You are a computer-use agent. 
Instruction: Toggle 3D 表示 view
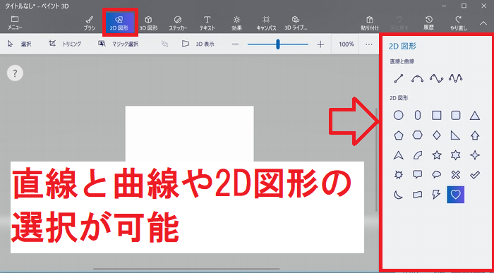198,44
